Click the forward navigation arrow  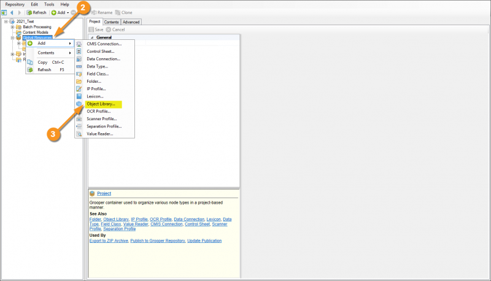(20, 12)
